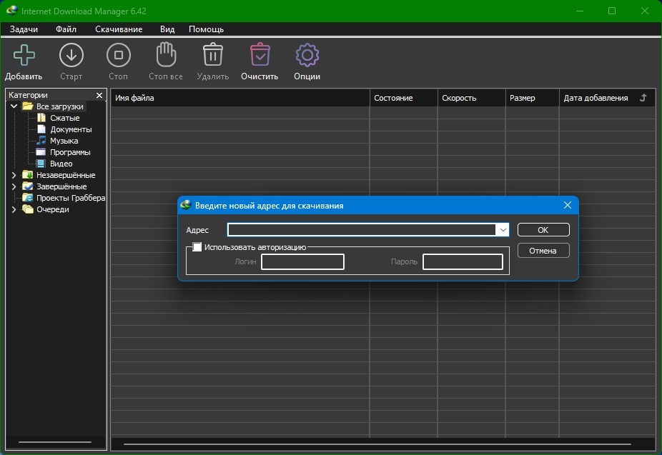Click the Добавить (add URL) toolbar icon

pos(24,55)
